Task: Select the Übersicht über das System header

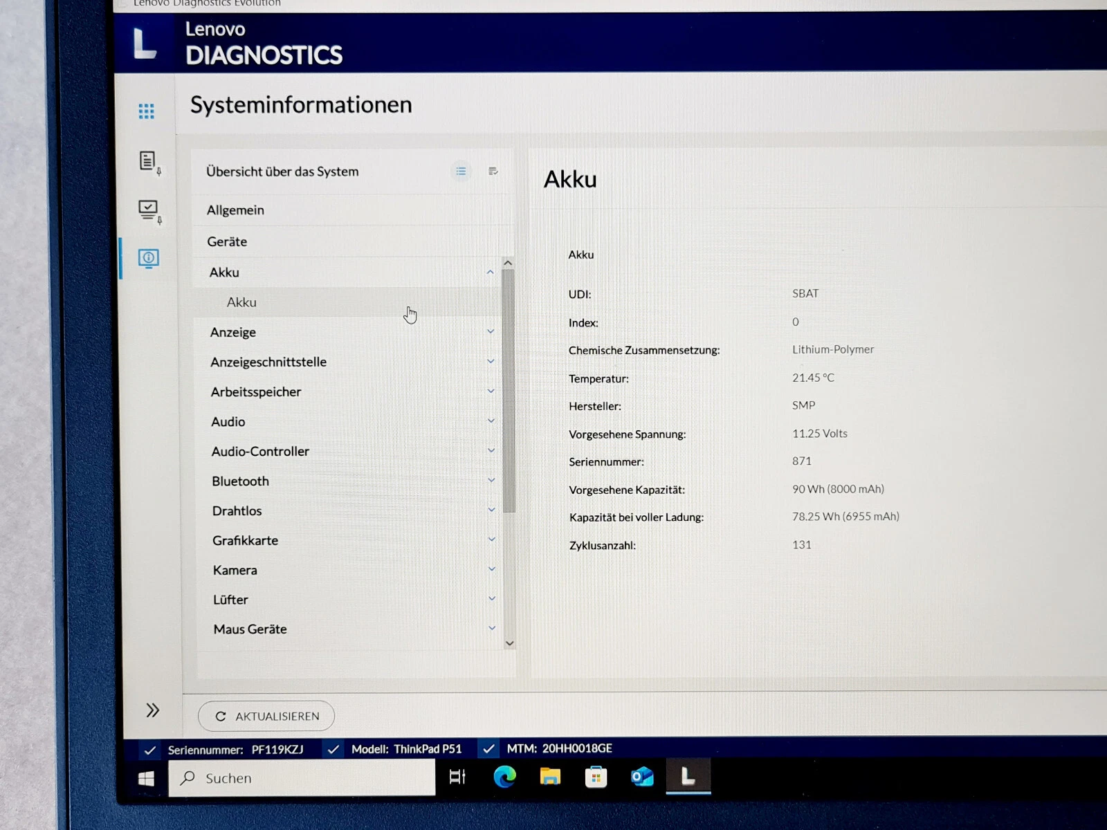Action: (282, 172)
